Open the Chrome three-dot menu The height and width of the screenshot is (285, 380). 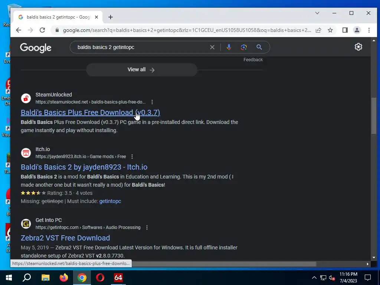coord(369,30)
